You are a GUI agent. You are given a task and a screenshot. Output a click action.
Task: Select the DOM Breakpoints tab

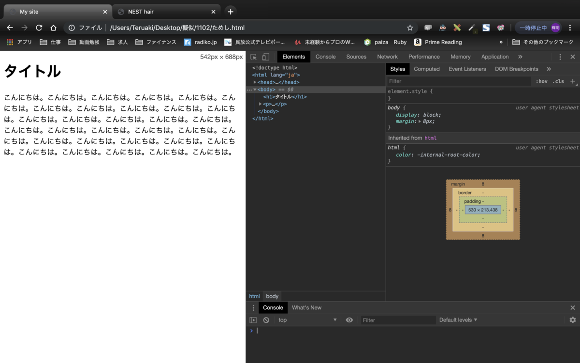tap(516, 69)
